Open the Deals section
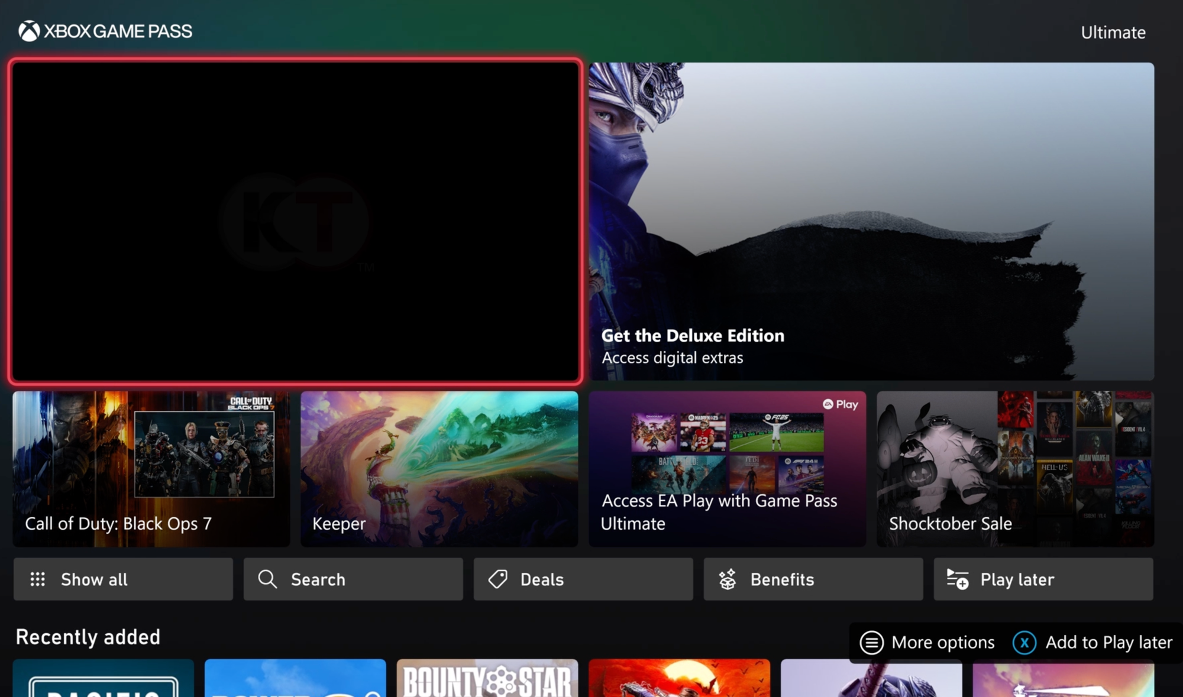 [x=583, y=579]
